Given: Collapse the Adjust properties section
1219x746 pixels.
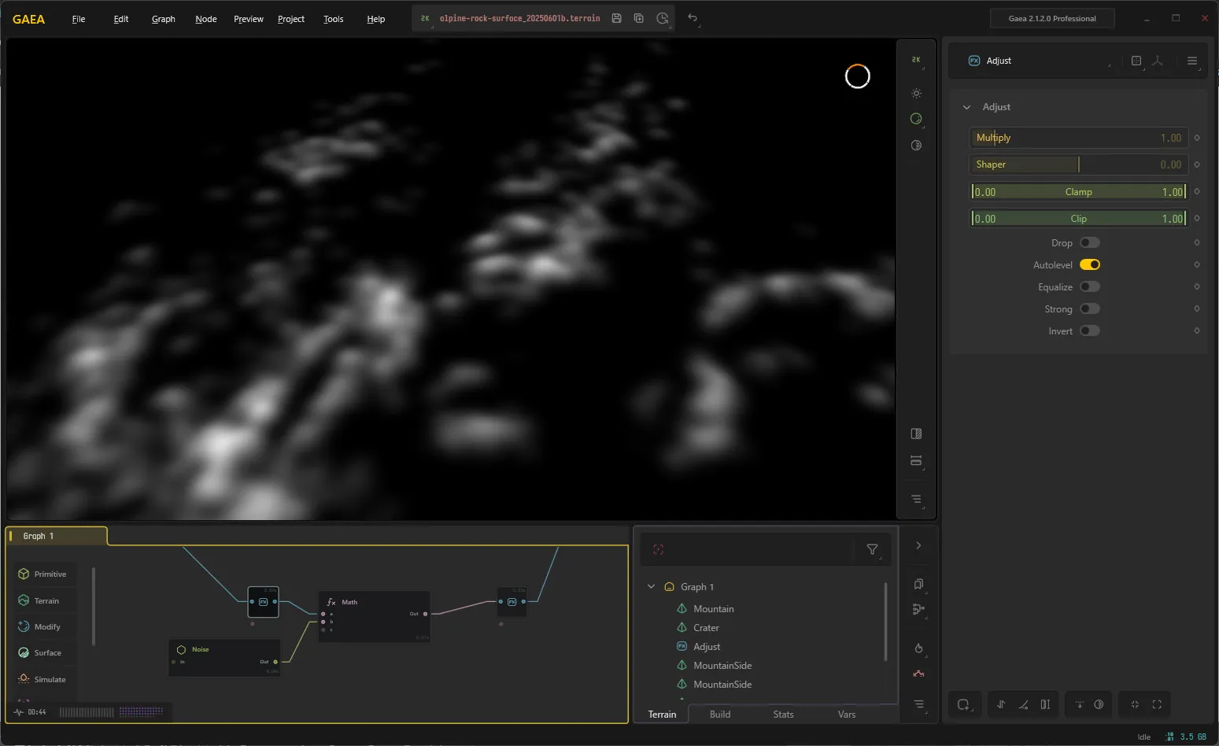Looking at the screenshot, I should pyautogui.click(x=967, y=107).
